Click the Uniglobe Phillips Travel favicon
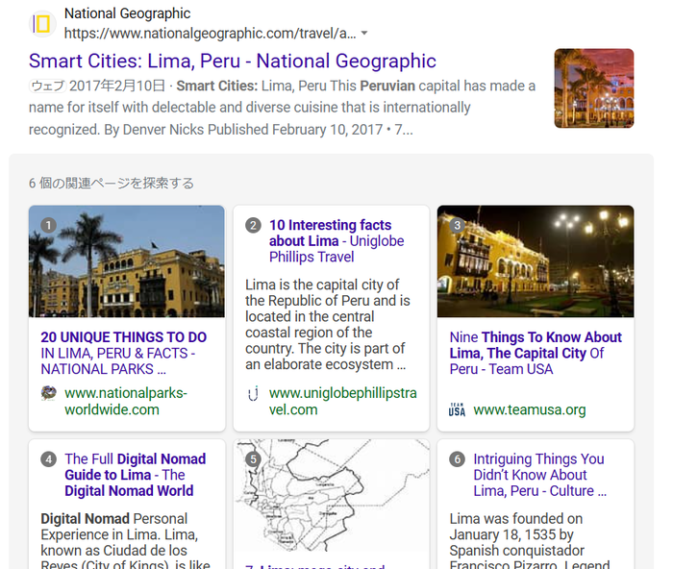 point(253,393)
